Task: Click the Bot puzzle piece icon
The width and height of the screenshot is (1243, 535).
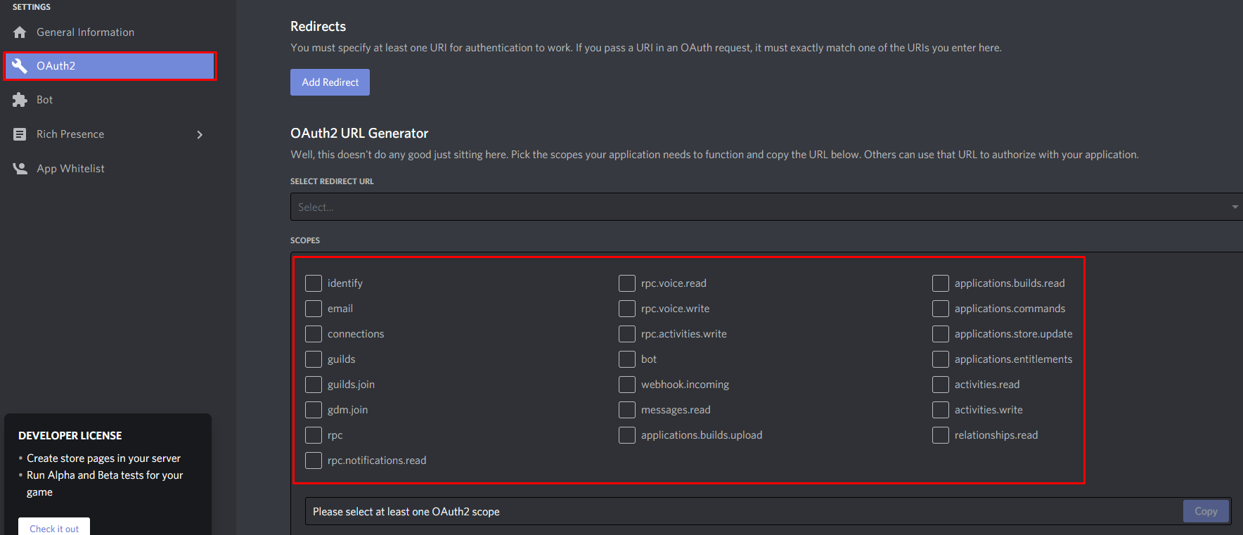Action: coord(20,100)
